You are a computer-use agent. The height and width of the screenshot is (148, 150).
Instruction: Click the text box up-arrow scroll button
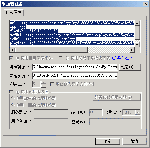point(137,23)
